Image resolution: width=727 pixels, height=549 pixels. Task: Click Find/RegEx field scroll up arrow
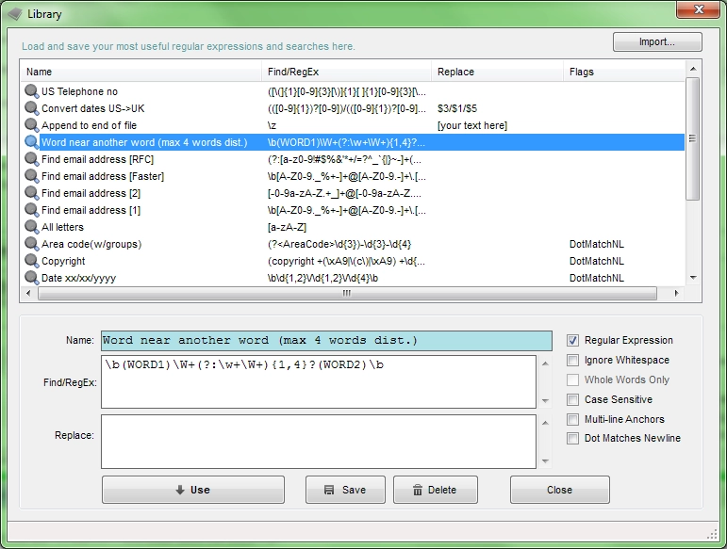coord(545,363)
